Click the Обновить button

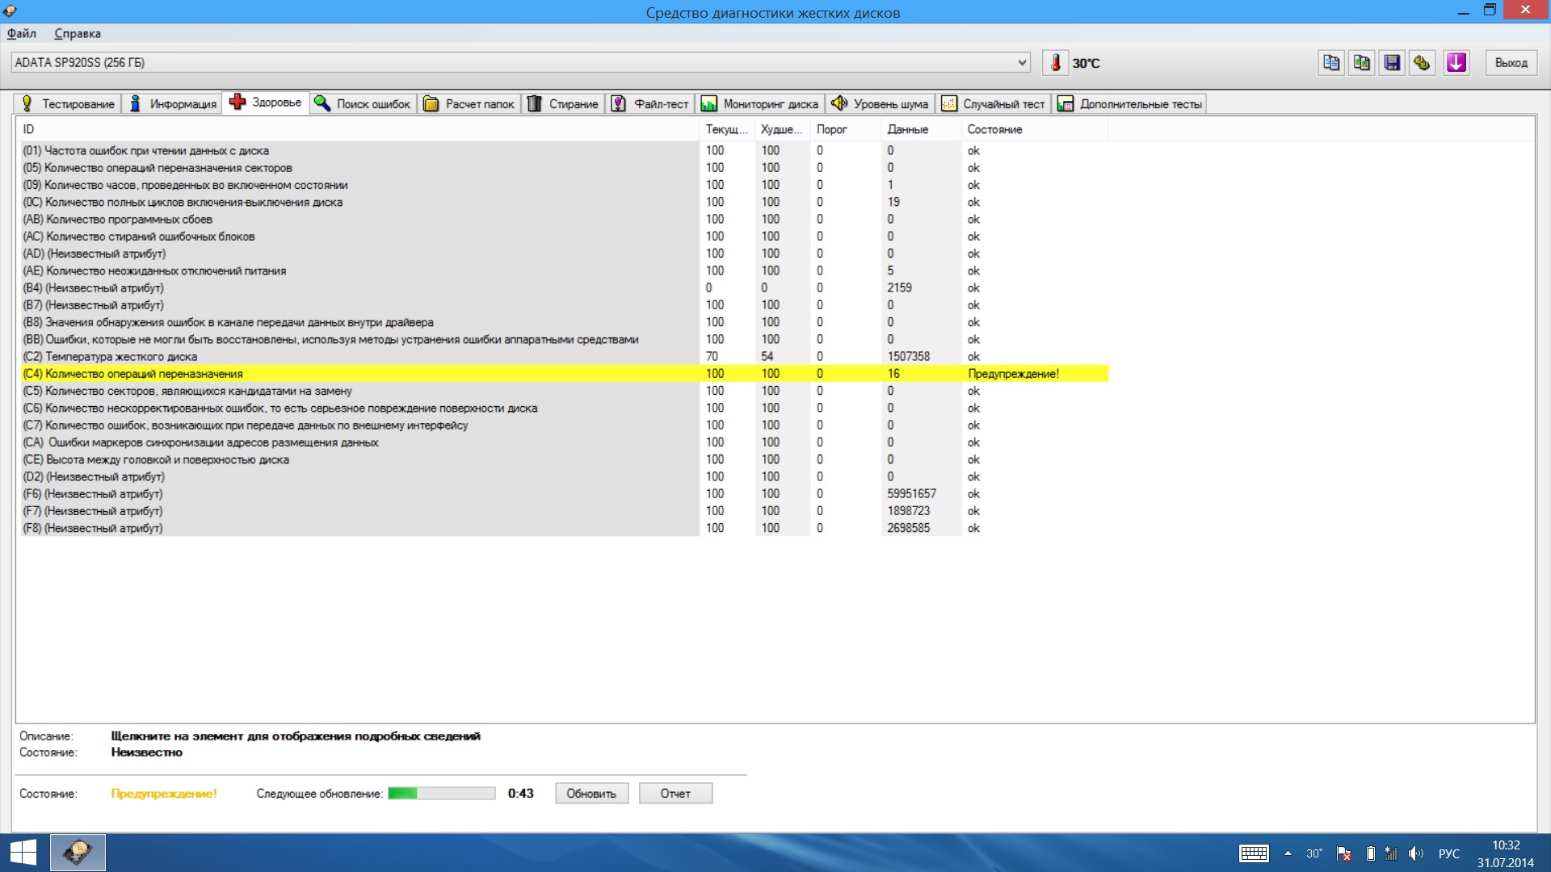(x=591, y=794)
